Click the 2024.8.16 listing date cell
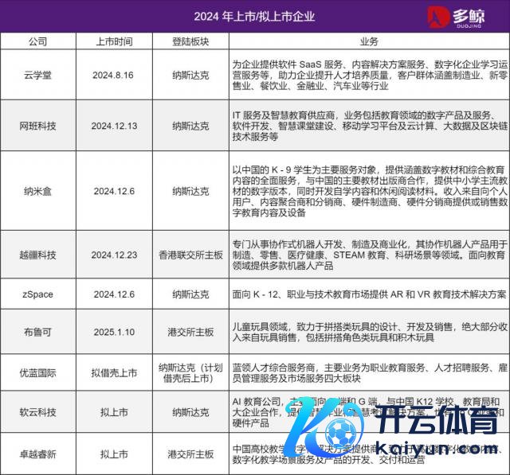Screen dimensions: 510x475 tap(114, 74)
